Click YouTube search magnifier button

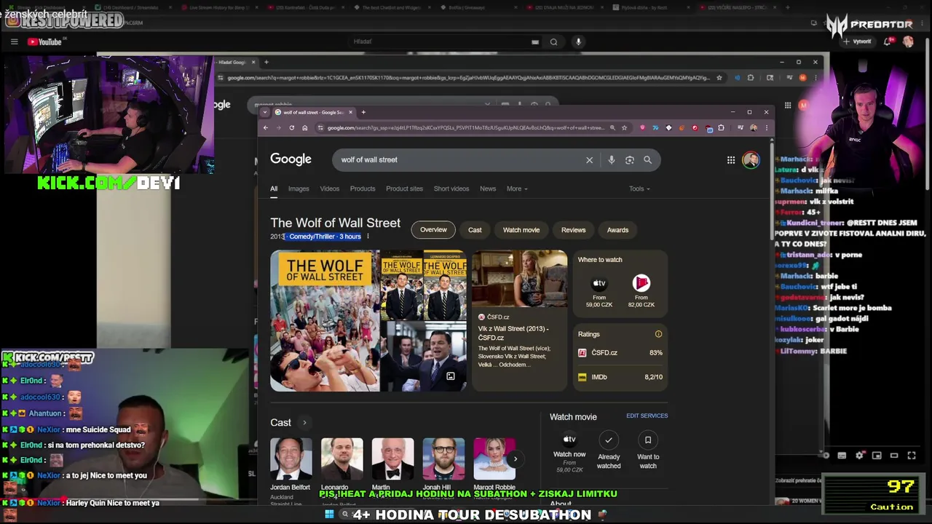[553, 41]
